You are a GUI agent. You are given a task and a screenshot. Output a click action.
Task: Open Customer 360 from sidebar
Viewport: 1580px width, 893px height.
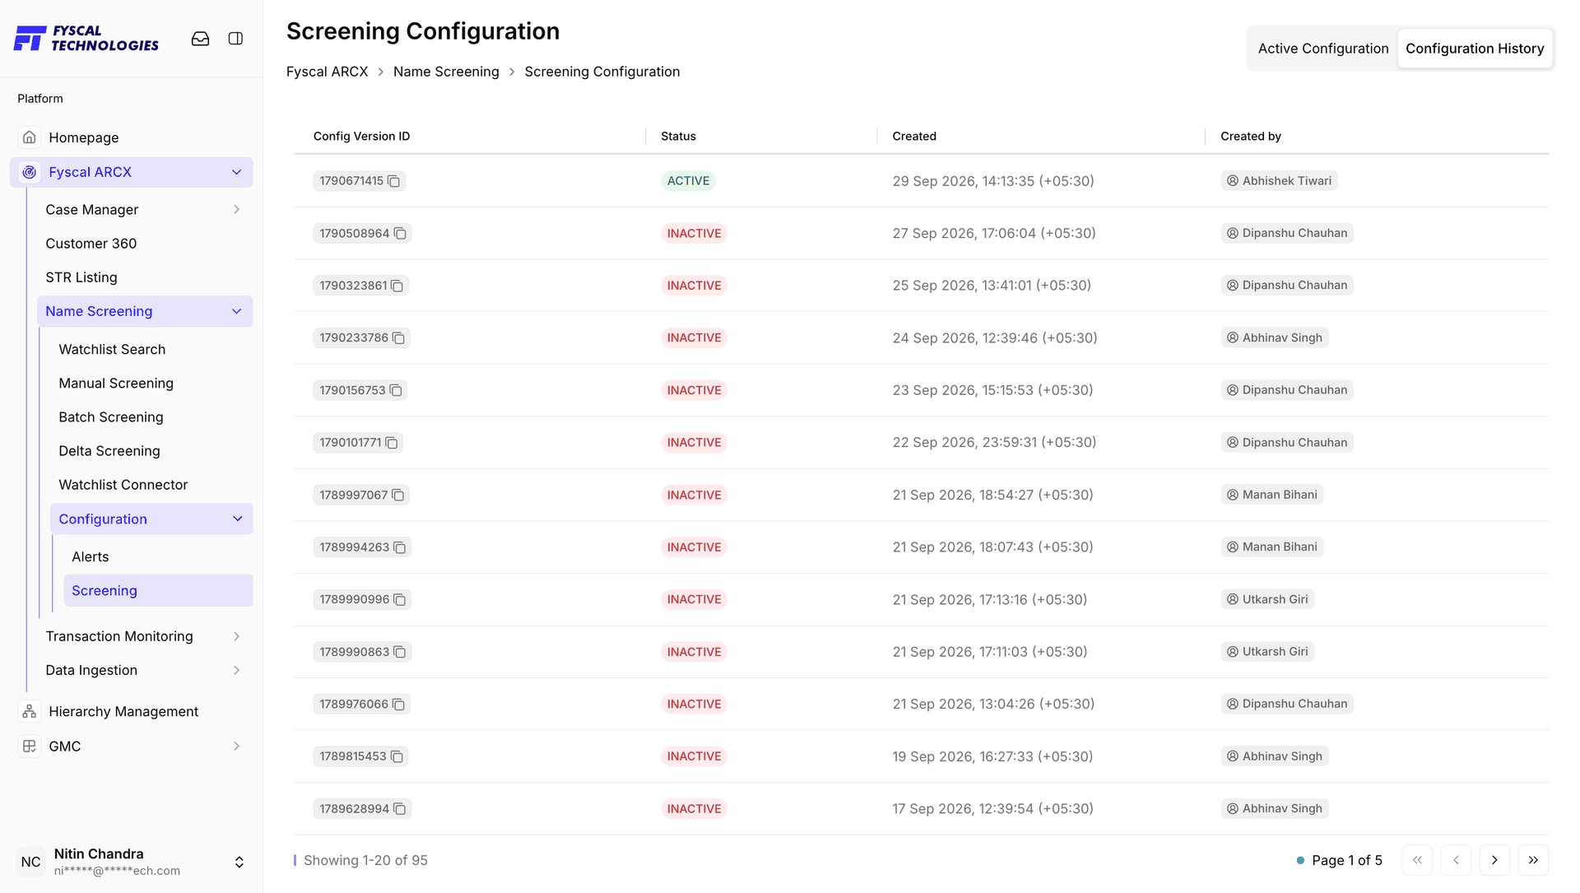pyautogui.click(x=91, y=244)
